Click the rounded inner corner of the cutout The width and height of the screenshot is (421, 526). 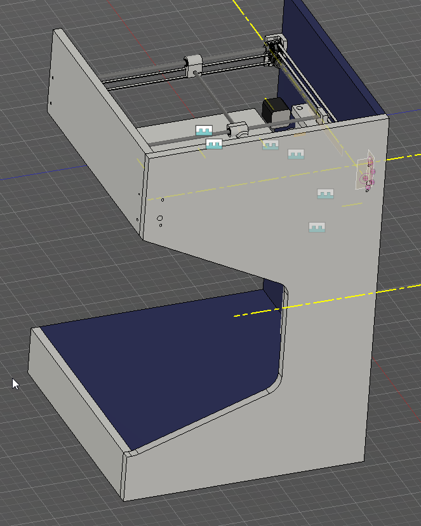277,382
